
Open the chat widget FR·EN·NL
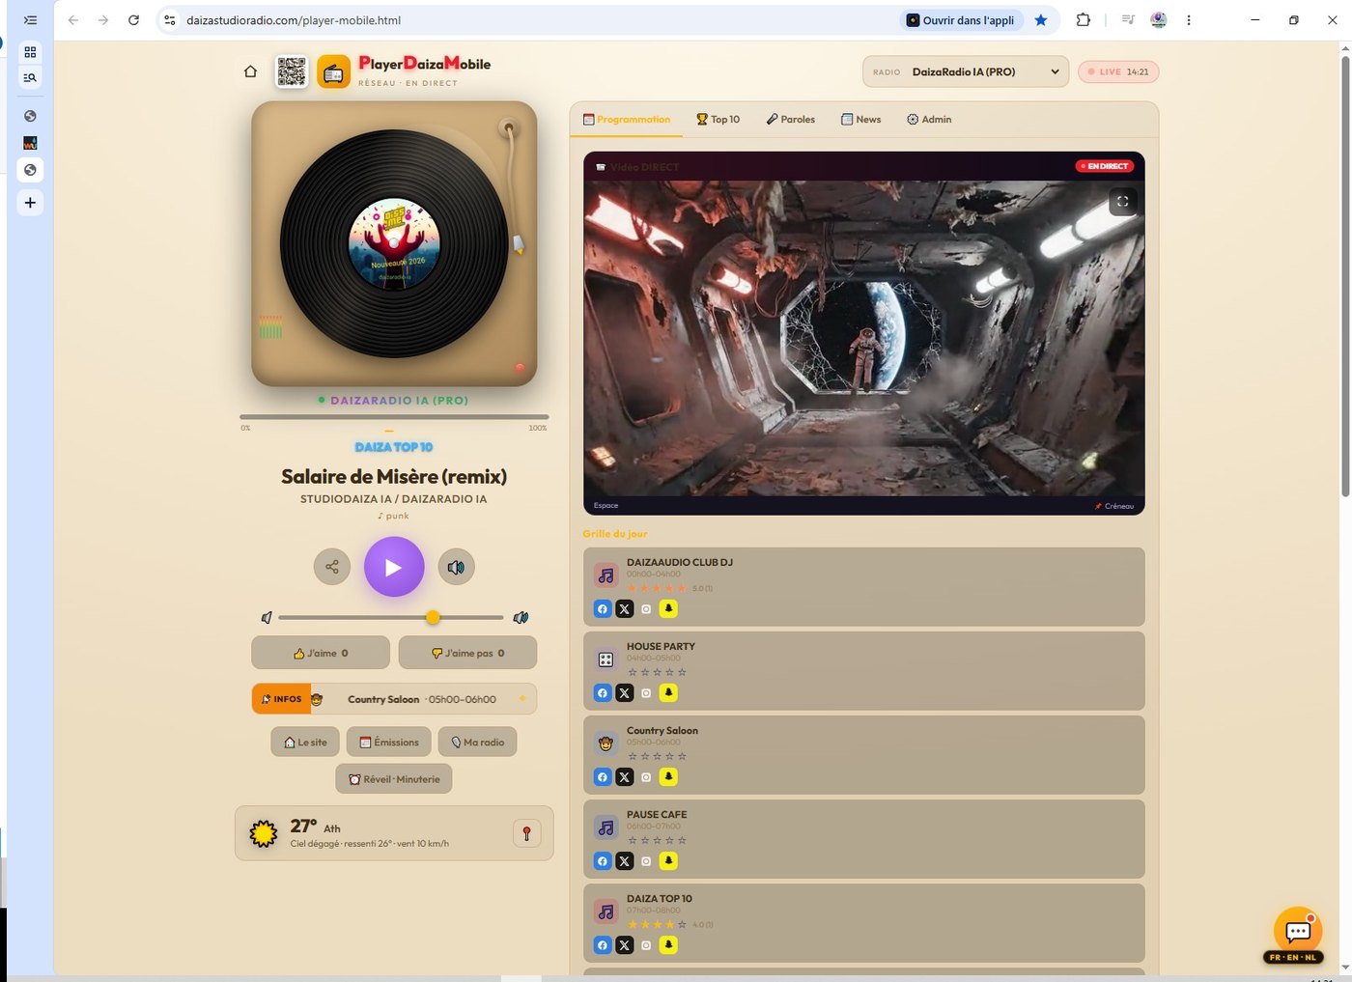[1298, 934]
